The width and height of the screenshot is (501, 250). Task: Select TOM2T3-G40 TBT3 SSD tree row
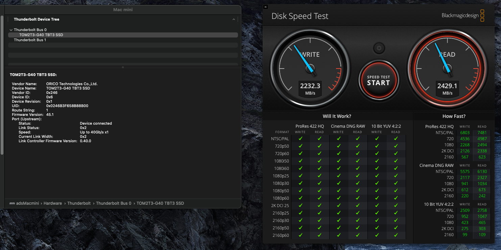point(41,35)
